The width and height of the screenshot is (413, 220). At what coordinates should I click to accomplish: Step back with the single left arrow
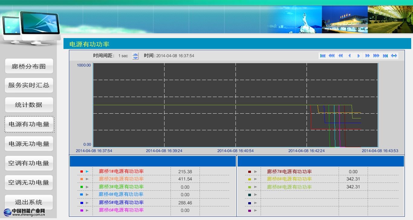[350, 56]
